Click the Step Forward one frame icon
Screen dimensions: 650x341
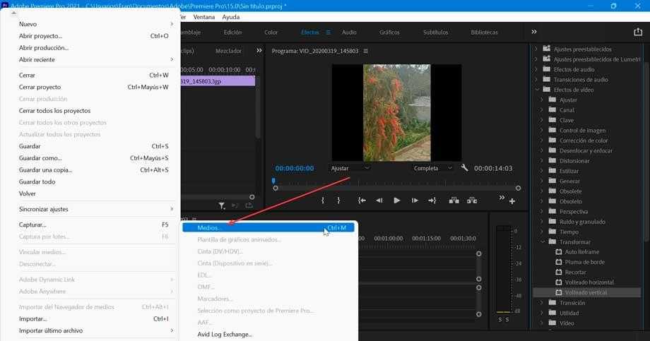tap(415, 201)
